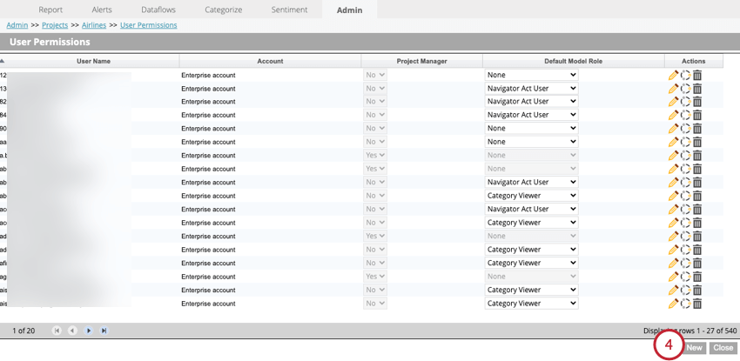740x361 pixels.
Task: Click the trash icon in the last row
Action: click(697, 304)
